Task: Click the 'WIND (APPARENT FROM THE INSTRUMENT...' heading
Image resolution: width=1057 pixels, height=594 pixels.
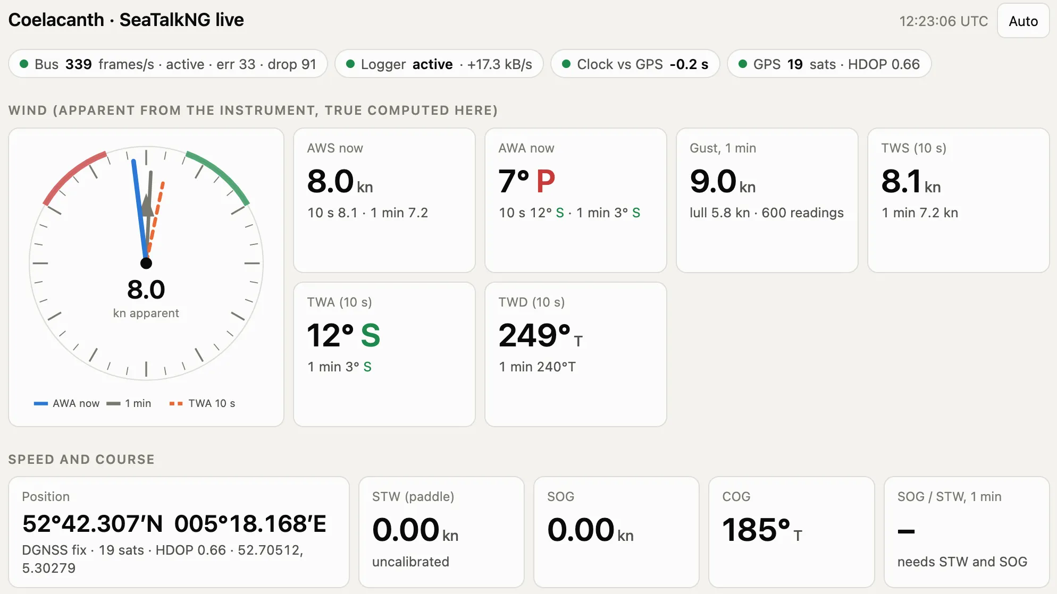Action: click(253, 111)
